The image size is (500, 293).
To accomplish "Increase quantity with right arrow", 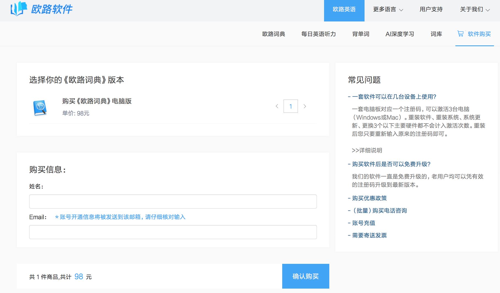I will click(x=305, y=106).
